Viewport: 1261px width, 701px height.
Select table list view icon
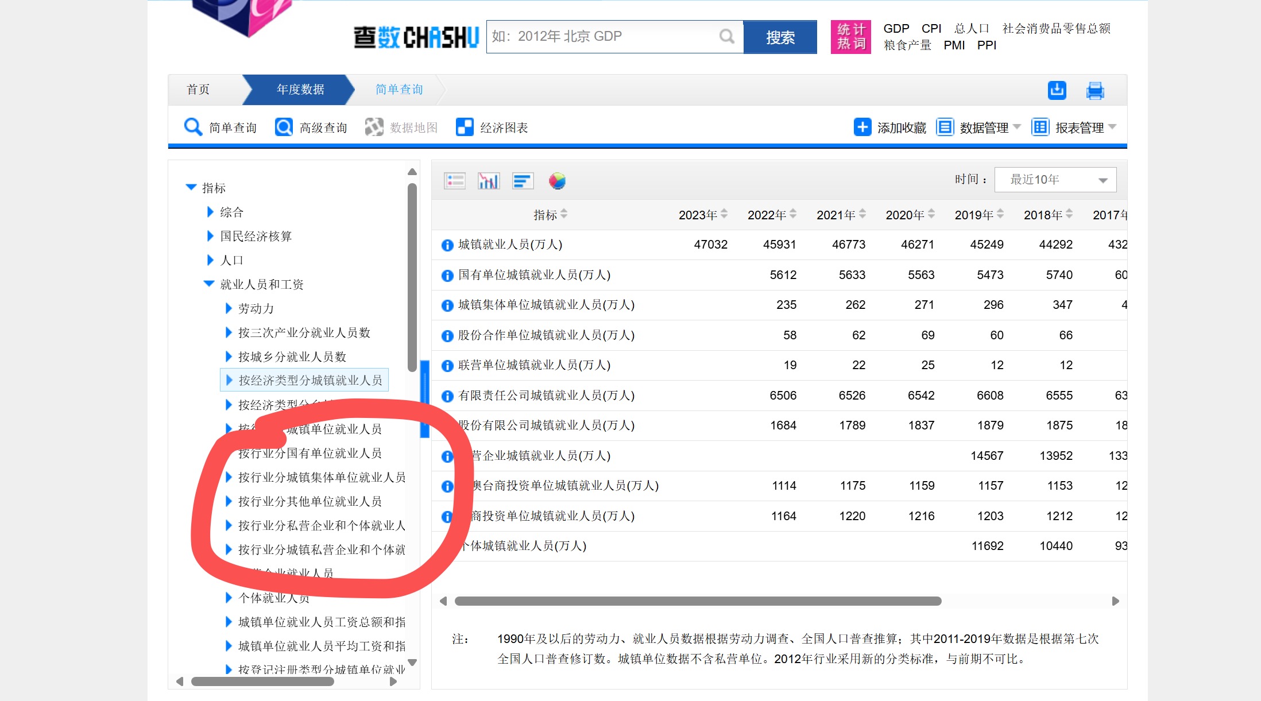click(455, 181)
